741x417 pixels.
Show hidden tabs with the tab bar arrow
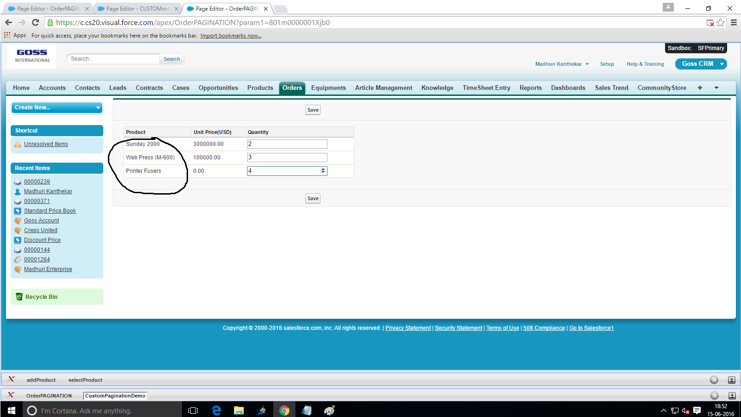coord(716,88)
